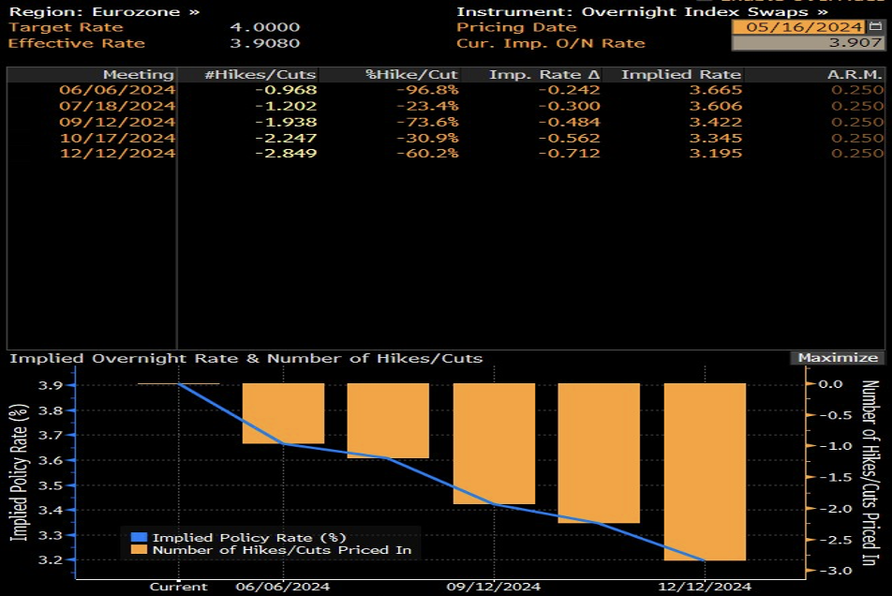Screen dimensions: 892x596
Task: Select the 12/12/2024 meeting date in table
Action: click(117, 153)
